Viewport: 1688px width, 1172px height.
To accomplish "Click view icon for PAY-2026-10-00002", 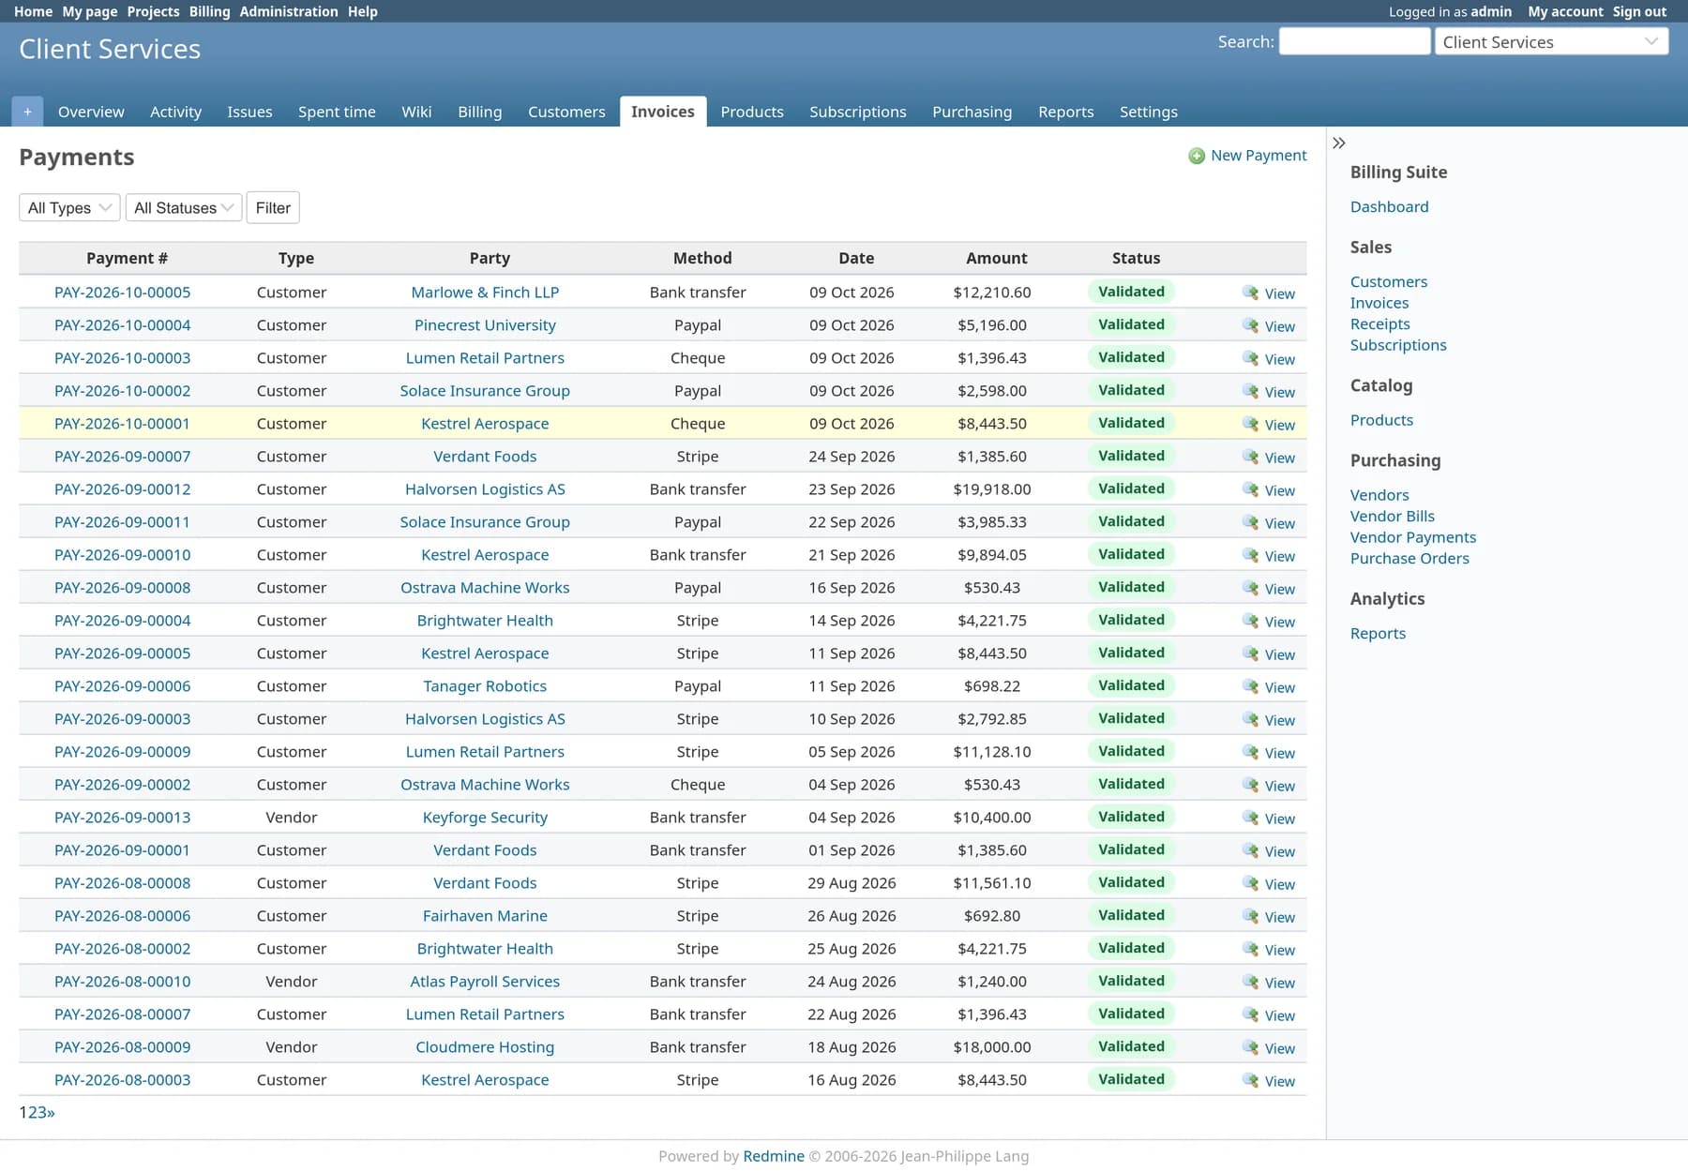I will pyautogui.click(x=1250, y=391).
